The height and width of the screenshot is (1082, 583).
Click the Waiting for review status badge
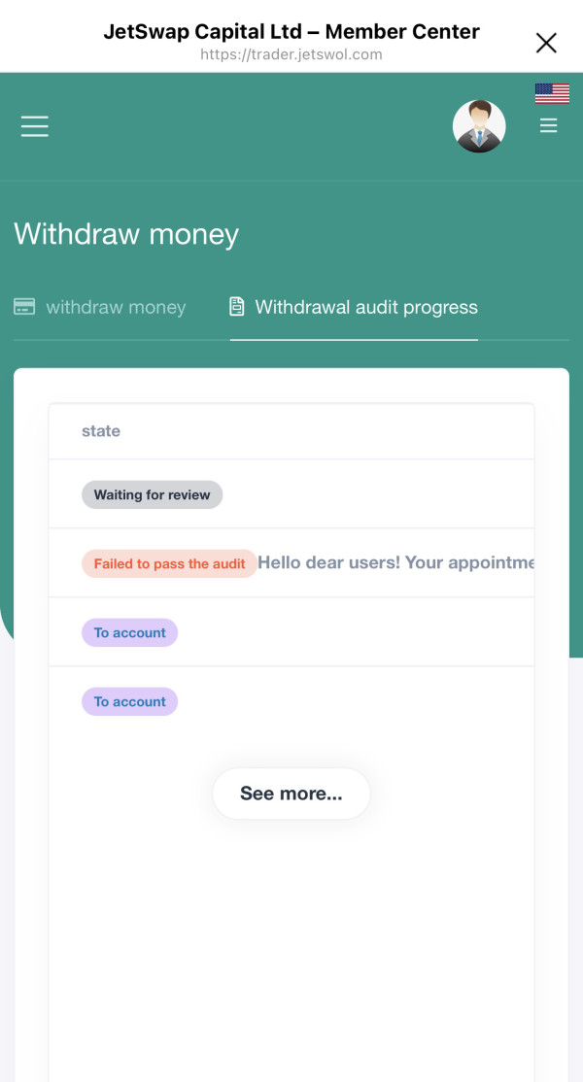pos(152,495)
